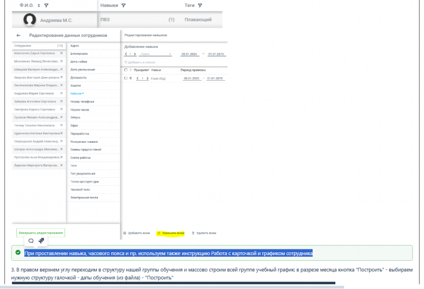Click start date 30.01.2025 under Добавление навыка
The width and height of the screenshot is (424, 289).
pyautogui.click(x=189, y=54)
